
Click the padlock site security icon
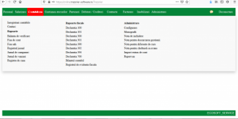[49, 2]
